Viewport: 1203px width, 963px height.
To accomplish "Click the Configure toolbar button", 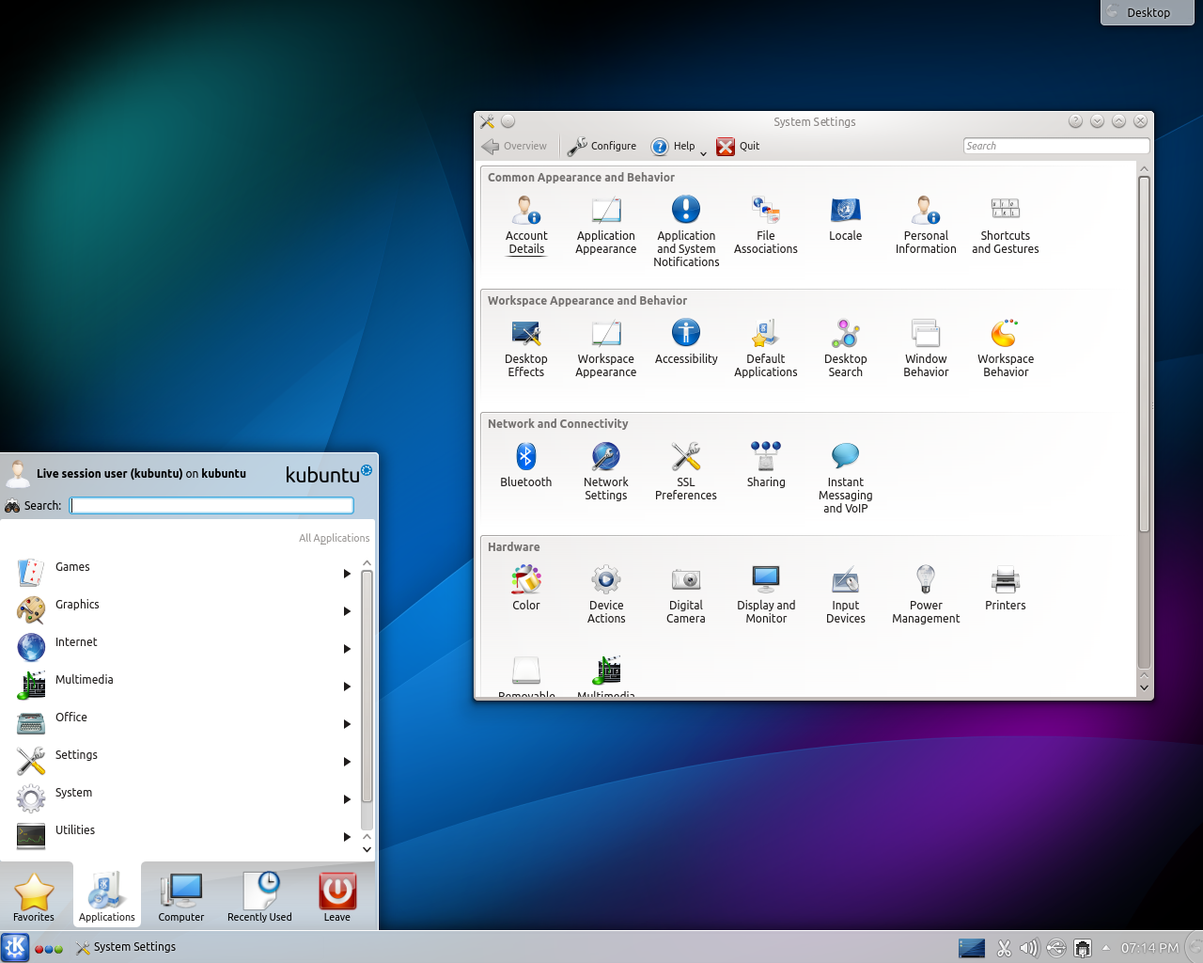I will pos(601,147).
